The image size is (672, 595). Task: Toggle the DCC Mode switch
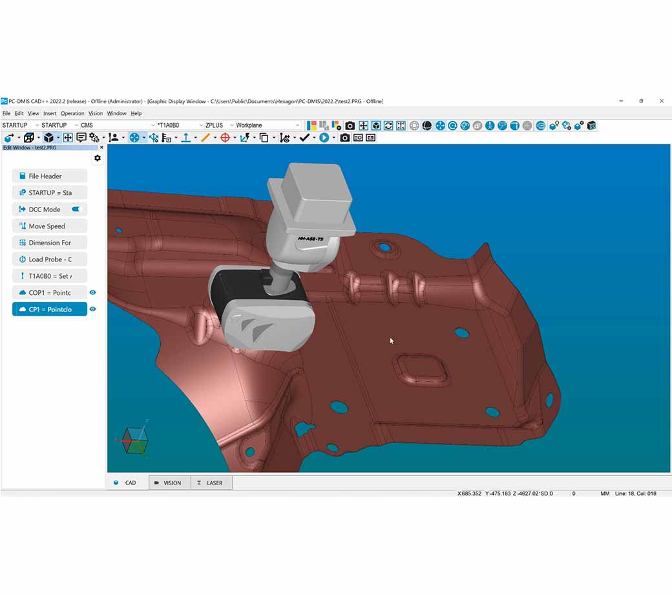(x=76, y=210)
